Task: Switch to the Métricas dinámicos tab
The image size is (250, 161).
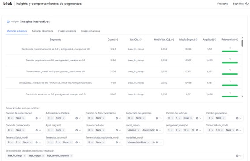Action: click(43, 31)
